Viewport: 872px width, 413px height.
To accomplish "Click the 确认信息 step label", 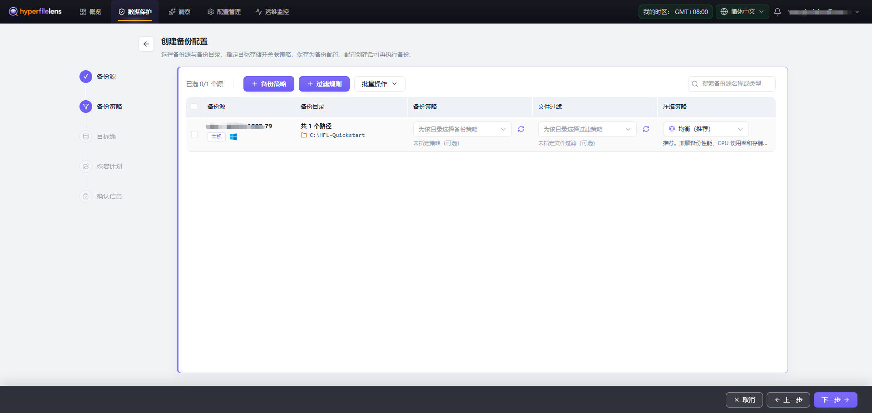I will tap(109, 196).
